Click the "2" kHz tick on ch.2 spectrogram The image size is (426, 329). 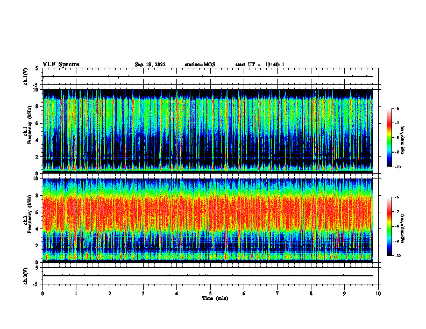tap(38, 246)
